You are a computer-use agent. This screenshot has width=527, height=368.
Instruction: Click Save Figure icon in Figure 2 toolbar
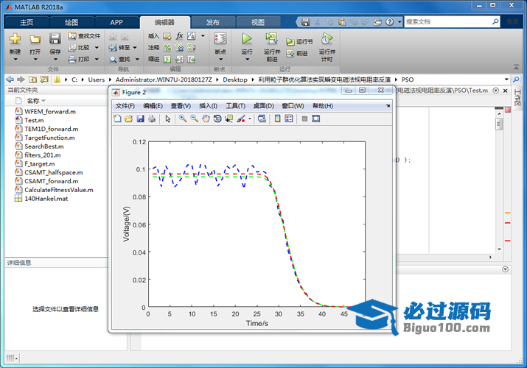click(140, 118)
